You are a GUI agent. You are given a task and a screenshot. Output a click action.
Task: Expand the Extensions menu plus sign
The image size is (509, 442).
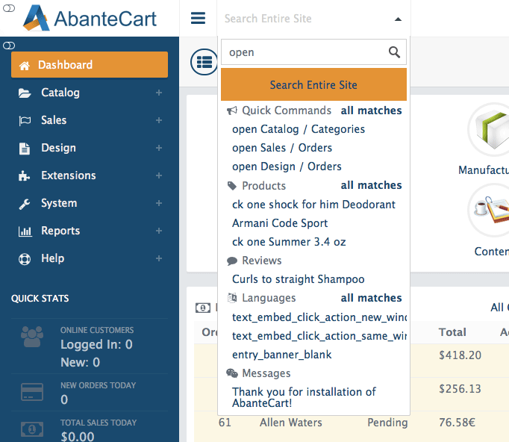(159, 175)
